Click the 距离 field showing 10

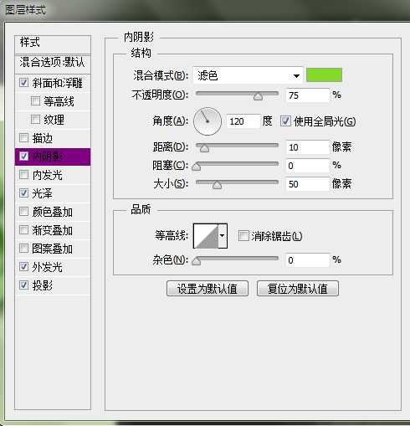[x=308, y=147]
